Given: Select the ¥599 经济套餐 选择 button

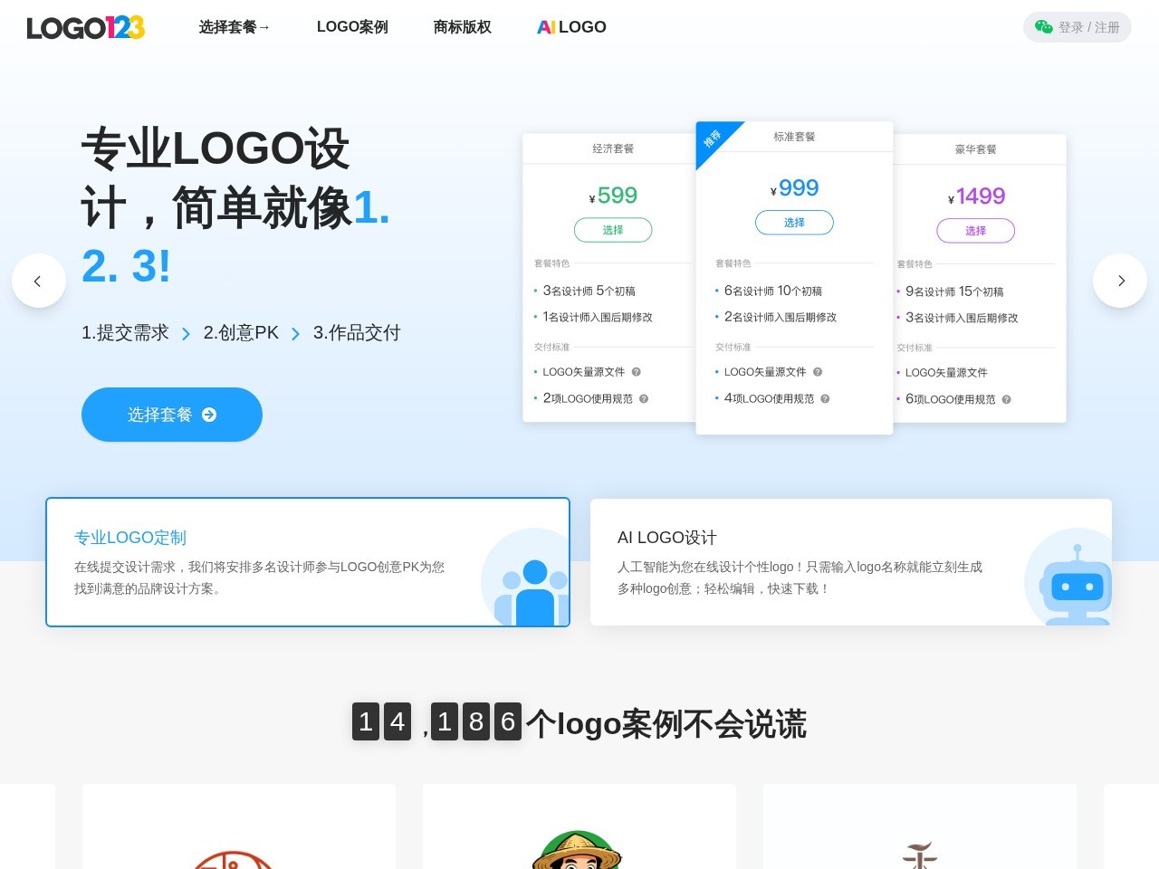Looking at the screenshot, I should pos(613,230).
